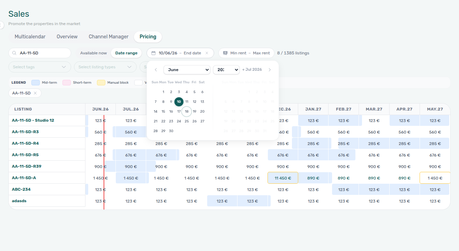Click Mid-term legend blue swatch
The width and height of the screenshot is (459, 251).
(36, 83)
